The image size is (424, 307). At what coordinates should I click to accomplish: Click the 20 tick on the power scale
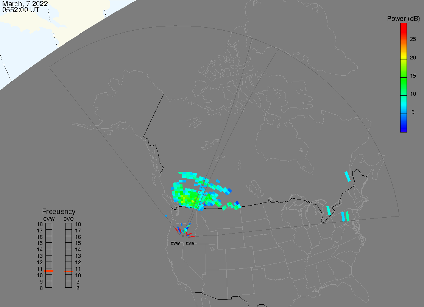click(x=413, y=58)
